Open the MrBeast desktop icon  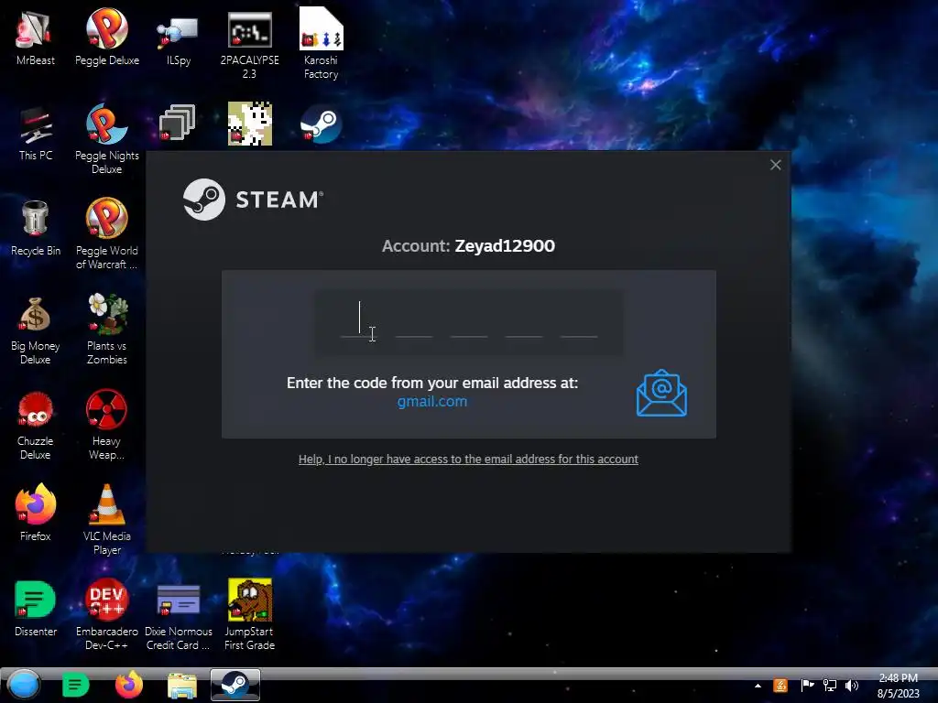coord(36,38)
